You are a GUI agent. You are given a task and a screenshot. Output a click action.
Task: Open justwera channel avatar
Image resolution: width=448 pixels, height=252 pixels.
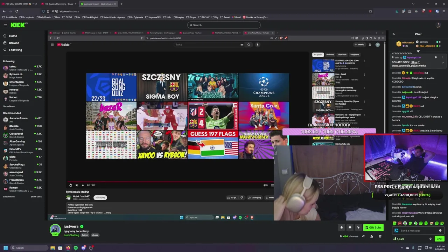(55, 230)
